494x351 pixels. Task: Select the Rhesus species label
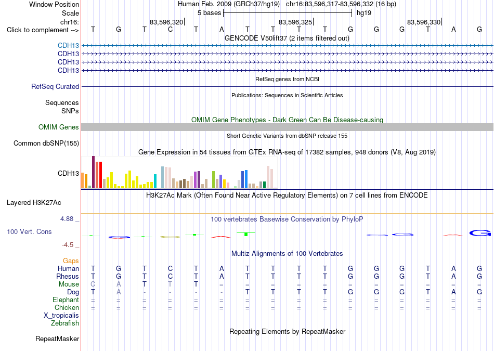click(68, 276)
